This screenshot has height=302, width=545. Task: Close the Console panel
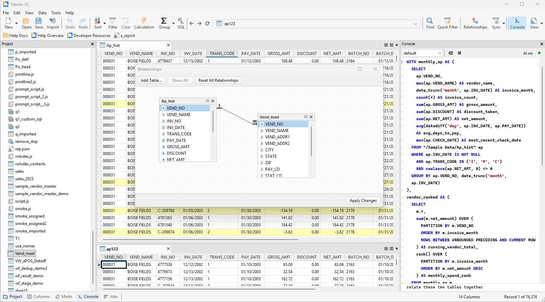[541, 44]
